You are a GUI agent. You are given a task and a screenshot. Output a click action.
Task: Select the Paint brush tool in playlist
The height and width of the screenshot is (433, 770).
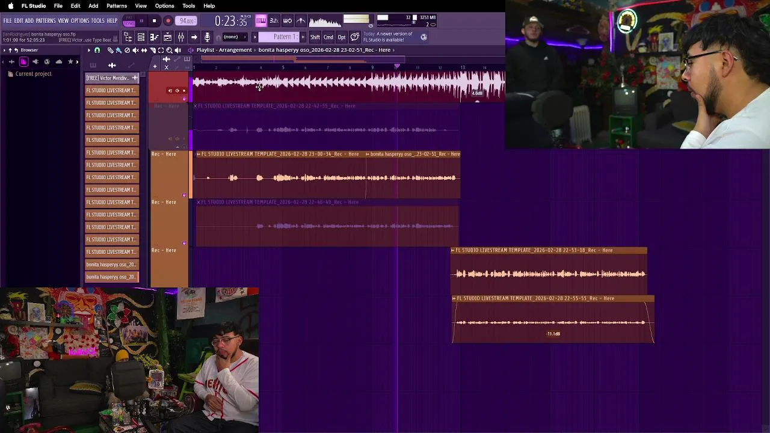coord(119,50)
